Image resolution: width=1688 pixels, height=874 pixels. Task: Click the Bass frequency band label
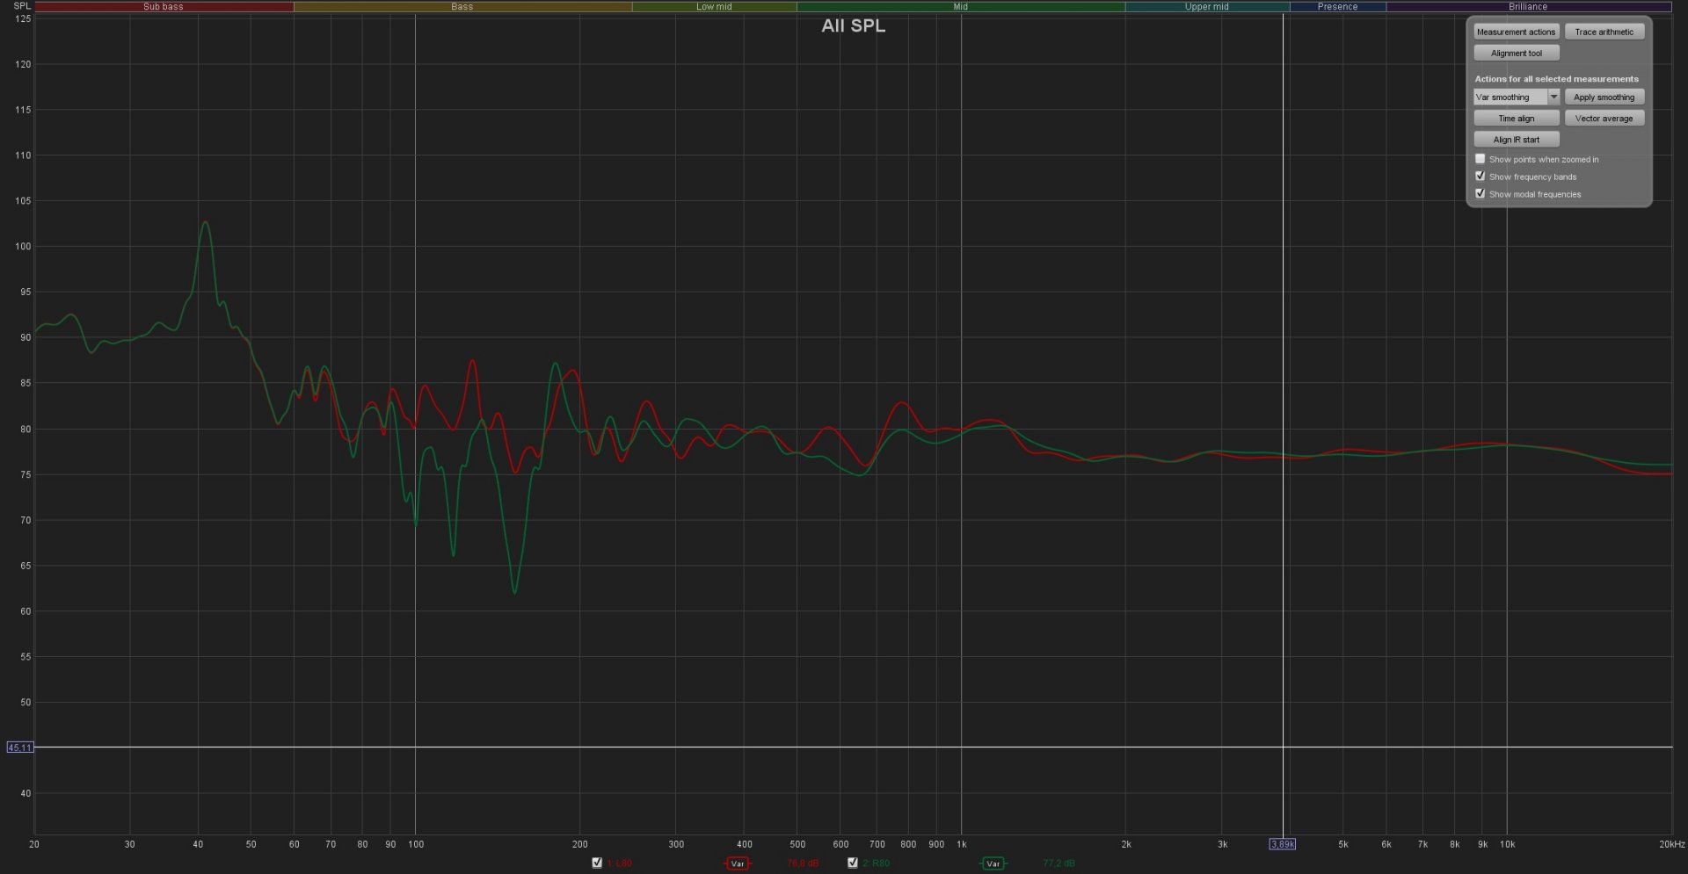click(x=462, y=6)
